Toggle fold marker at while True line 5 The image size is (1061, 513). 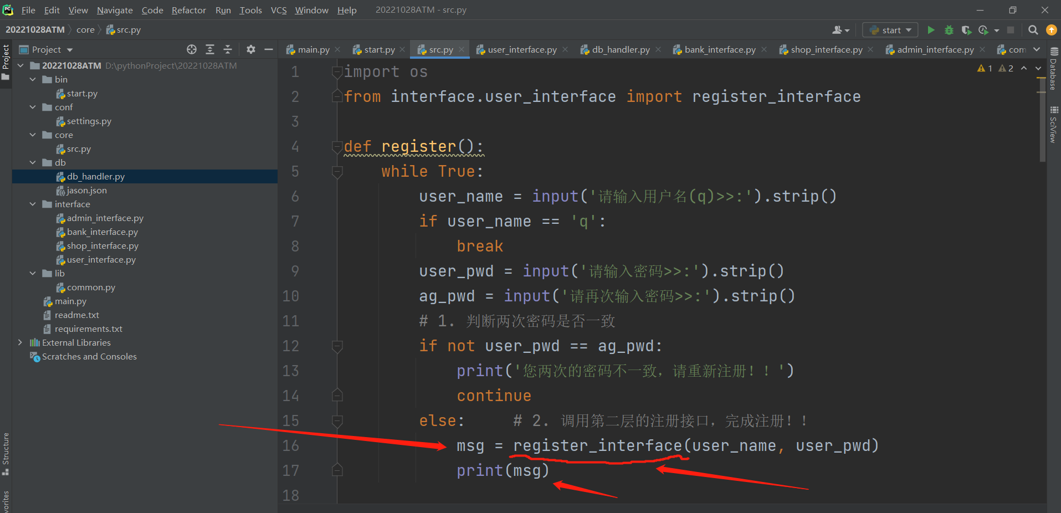click(337, 172)
